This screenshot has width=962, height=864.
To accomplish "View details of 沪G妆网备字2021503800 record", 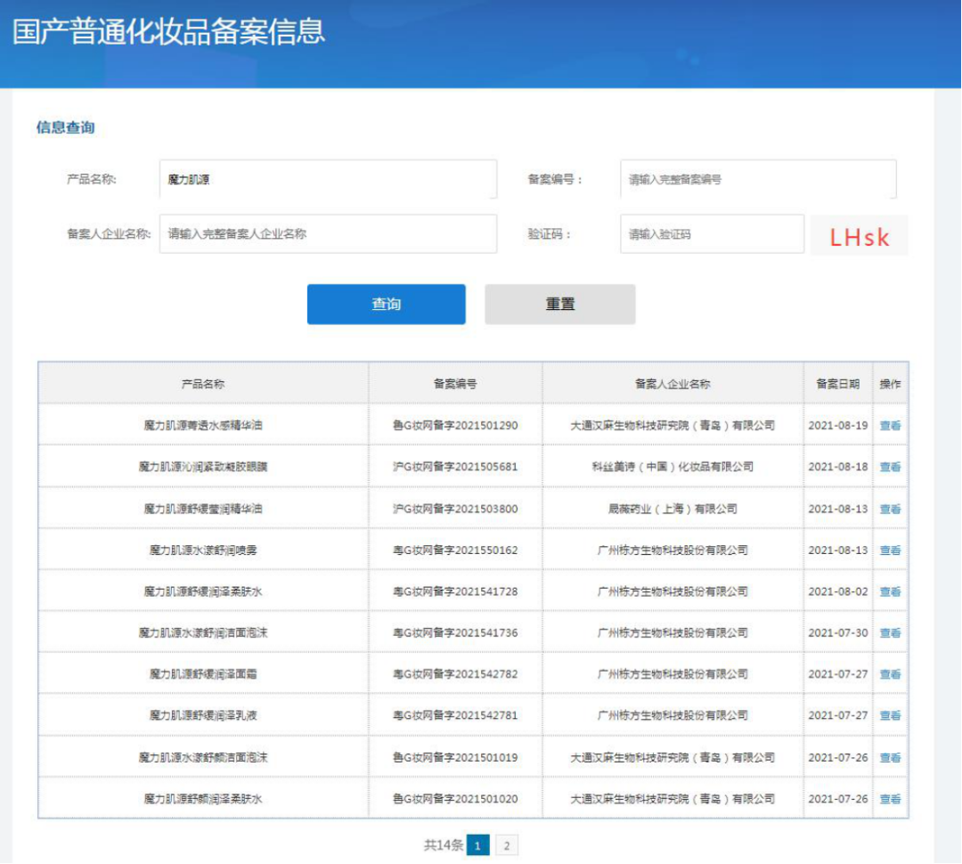I will click(x=890, y=509).
